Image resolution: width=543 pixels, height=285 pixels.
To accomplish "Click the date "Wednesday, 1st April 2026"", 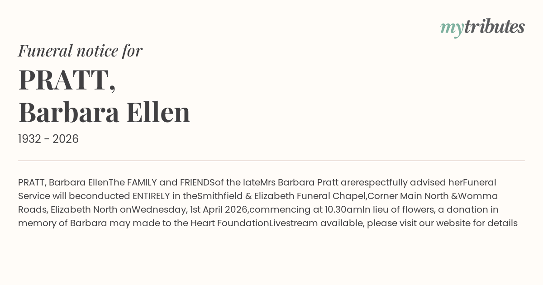I will point(190,209).
